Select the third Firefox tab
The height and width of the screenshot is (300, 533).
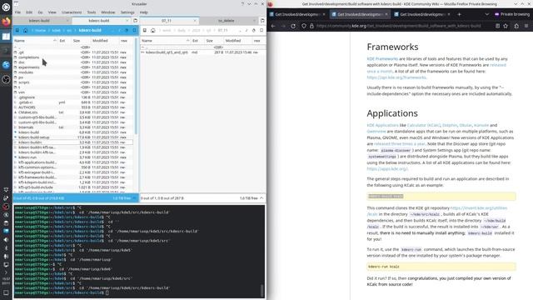coord(422,14)
